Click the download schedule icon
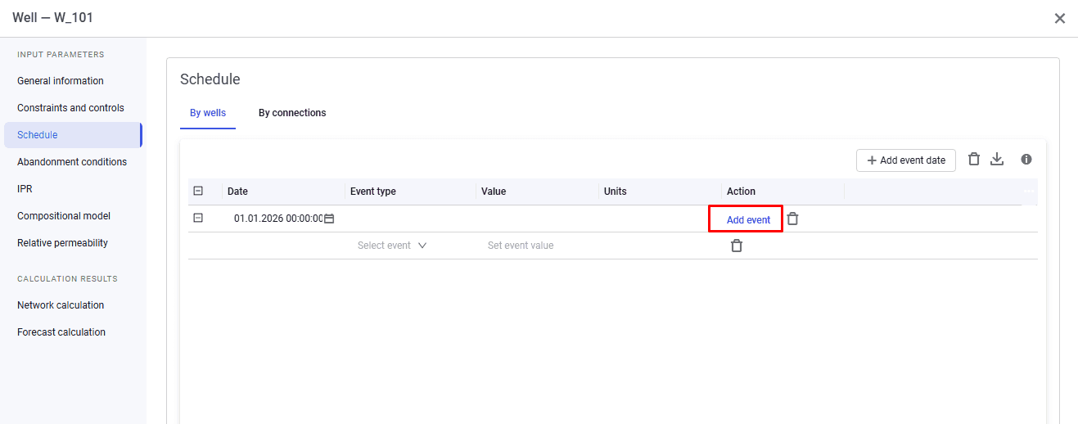Viewport: 1078px width, 424px height. point(997,160)
